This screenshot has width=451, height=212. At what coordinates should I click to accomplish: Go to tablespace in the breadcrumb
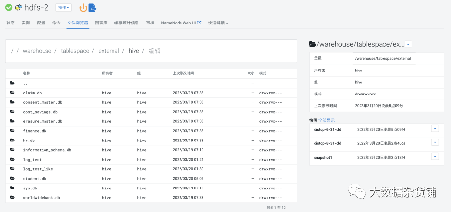pyautogui.click(x=75, y=51)
